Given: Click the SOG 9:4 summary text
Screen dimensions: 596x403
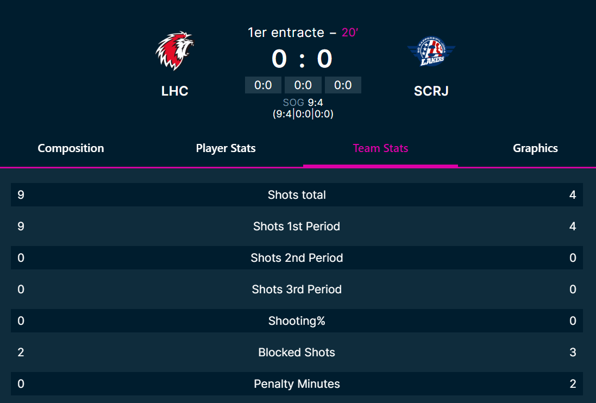Looking at the screenshot, I should [x=303, y=102].
